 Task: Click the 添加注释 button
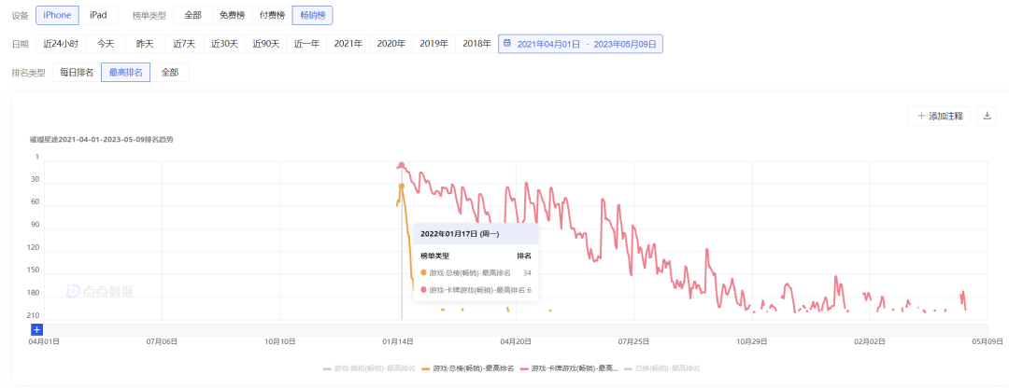tap(940, 116)
